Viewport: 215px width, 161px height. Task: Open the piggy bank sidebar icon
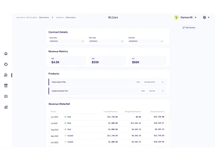pyautogui.click(x=6, y=64)
